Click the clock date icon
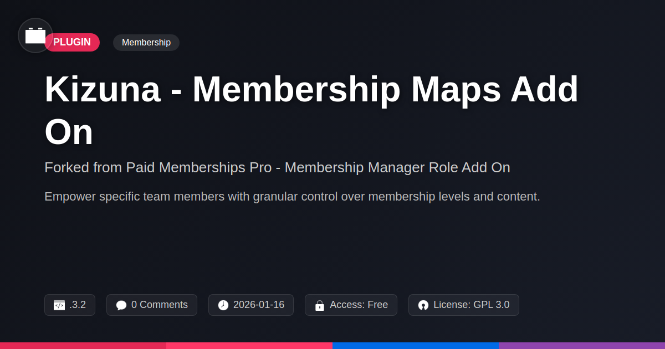Image resolution: width=665 pixels, height=349 pixels. point(223,305)
